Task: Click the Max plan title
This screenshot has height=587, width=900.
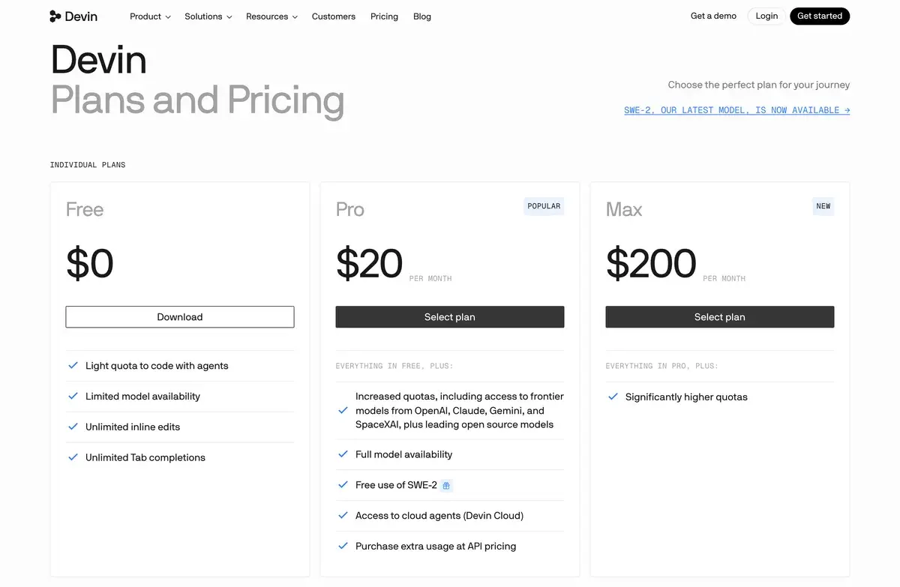Action: click(x=624, y=209)
